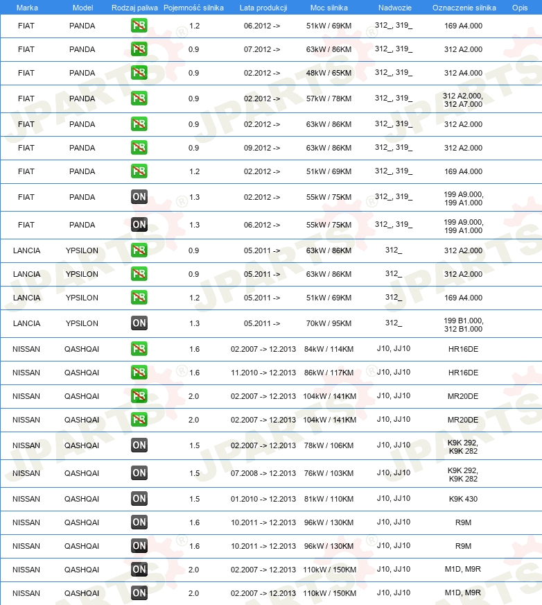Click the QASHQAI cell in the K9K 430 row
Screen dimensions: 542x605
tap(82, 499)
